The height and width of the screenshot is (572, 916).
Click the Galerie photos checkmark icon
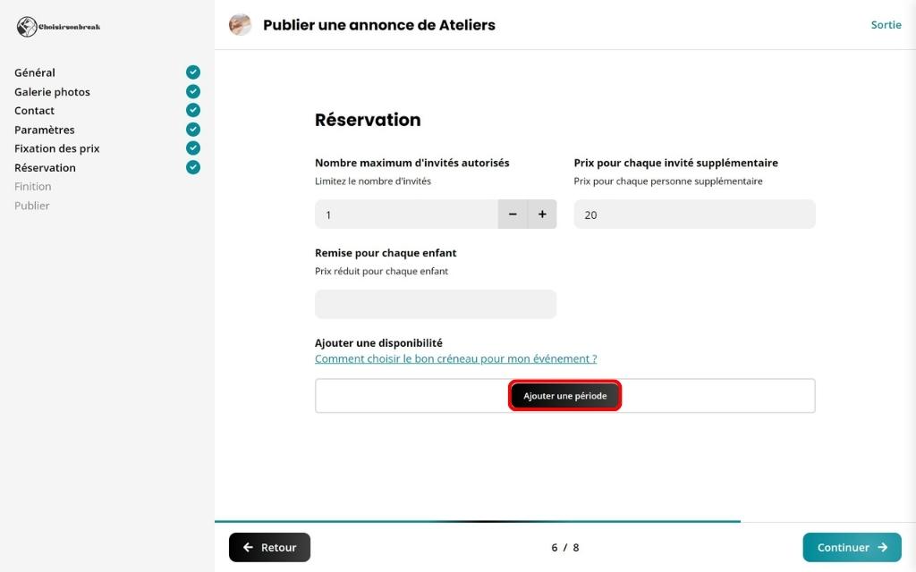click(x=193, y=91)
